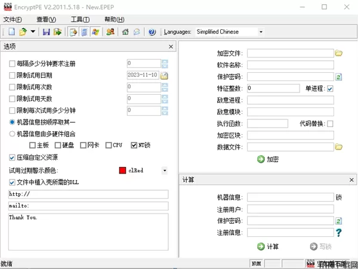The image size is (358, 269).
Task: Click the 执行函数 input field
Action: click(x=267, y=123)
